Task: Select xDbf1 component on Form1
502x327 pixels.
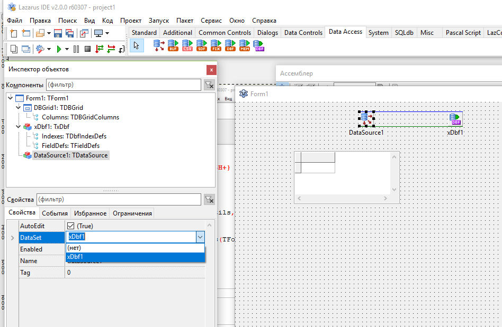Action: 455,119
